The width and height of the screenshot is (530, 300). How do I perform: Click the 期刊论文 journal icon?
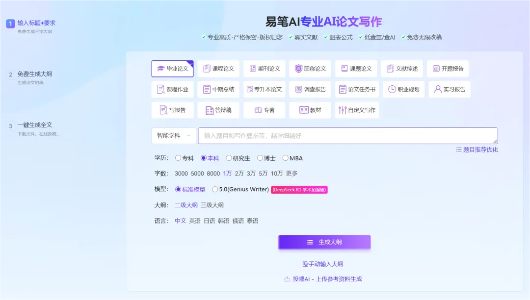pyautogui.click(x=253, y=69)
